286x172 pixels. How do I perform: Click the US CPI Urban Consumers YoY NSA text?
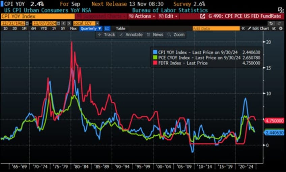[48, 10]
